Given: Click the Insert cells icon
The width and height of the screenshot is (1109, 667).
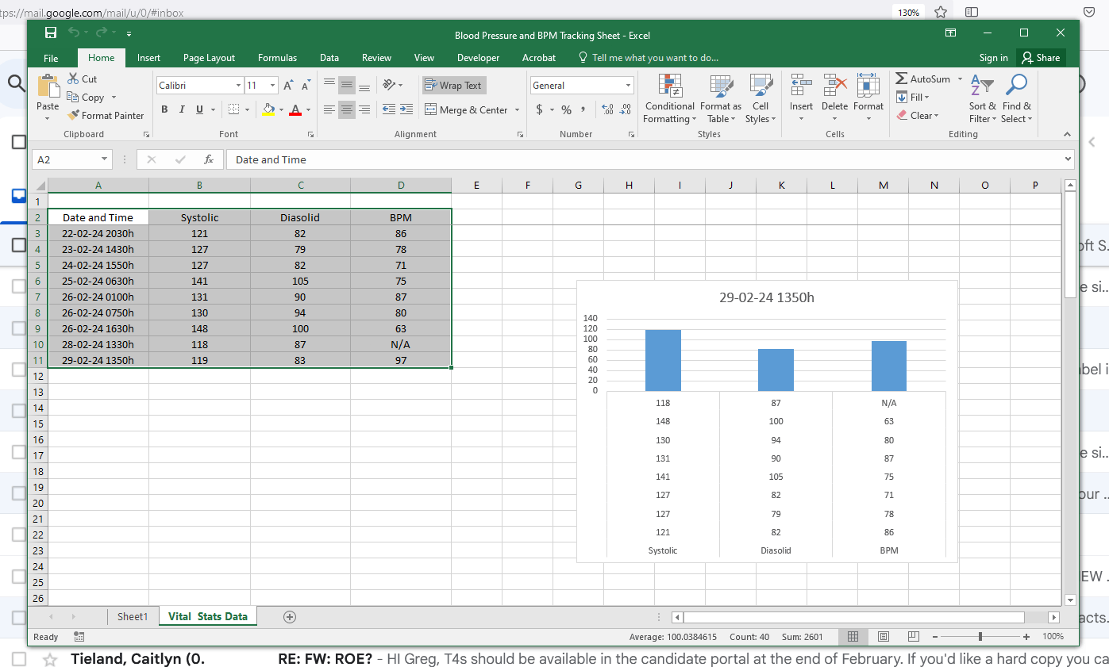Looking at the screenshot, I should (x=801, y=85).
